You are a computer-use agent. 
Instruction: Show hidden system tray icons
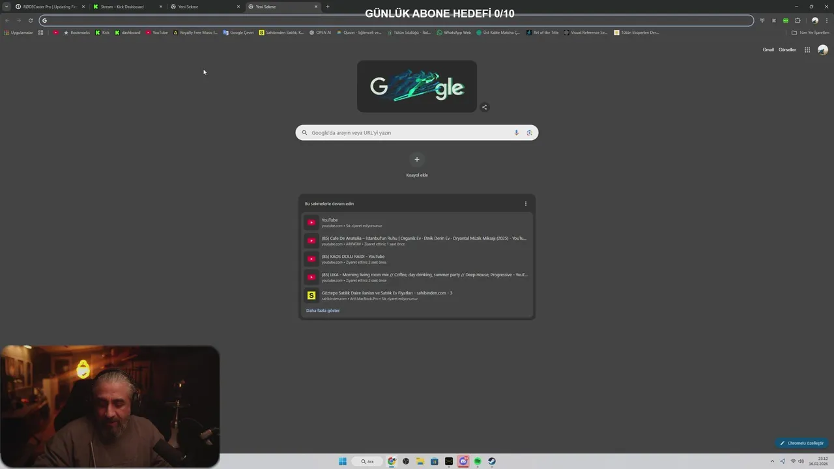click(x=773, y=461)
